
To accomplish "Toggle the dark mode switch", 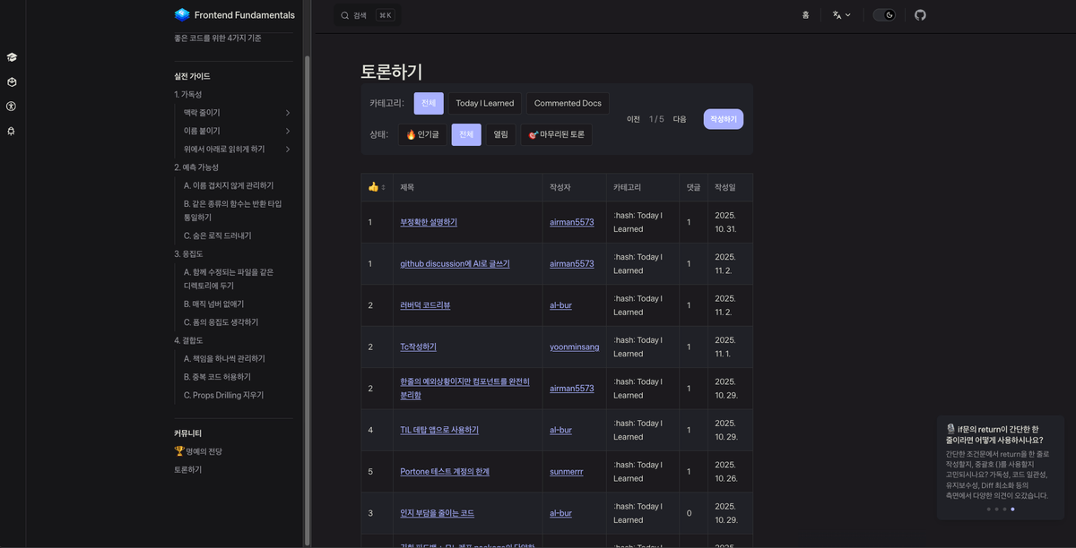I will tap(884, 15).
